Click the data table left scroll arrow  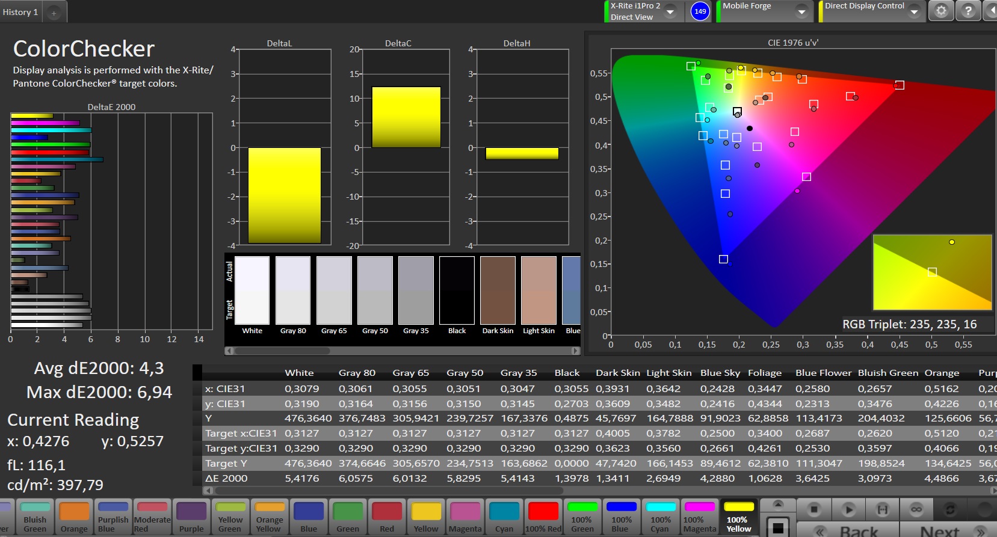point(208,491)
